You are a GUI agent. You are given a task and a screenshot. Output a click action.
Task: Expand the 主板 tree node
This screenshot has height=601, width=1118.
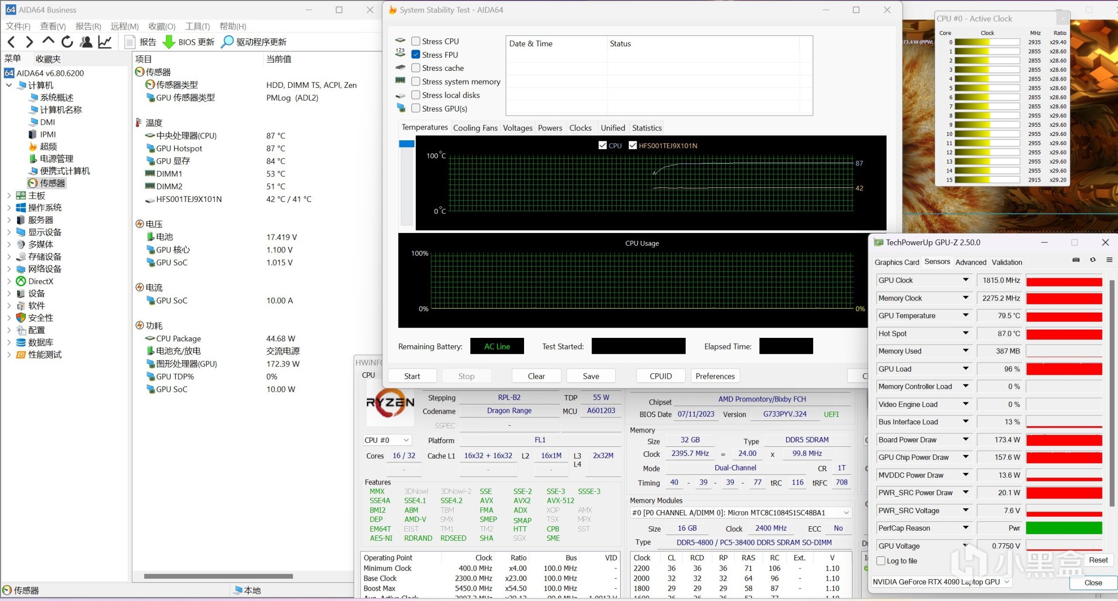pyautogui.click(x=9, y=196)
